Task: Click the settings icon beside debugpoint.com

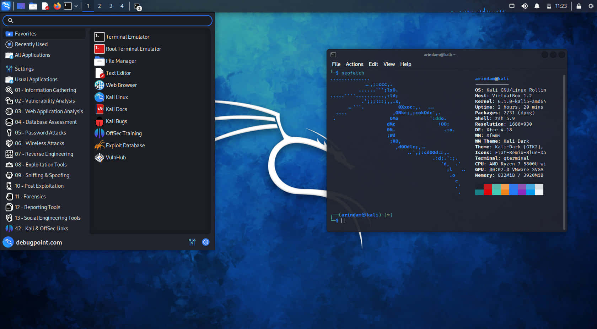Action: 192,242
